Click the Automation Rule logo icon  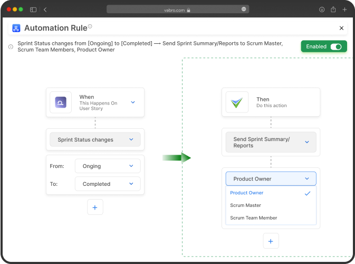(16, 29)
